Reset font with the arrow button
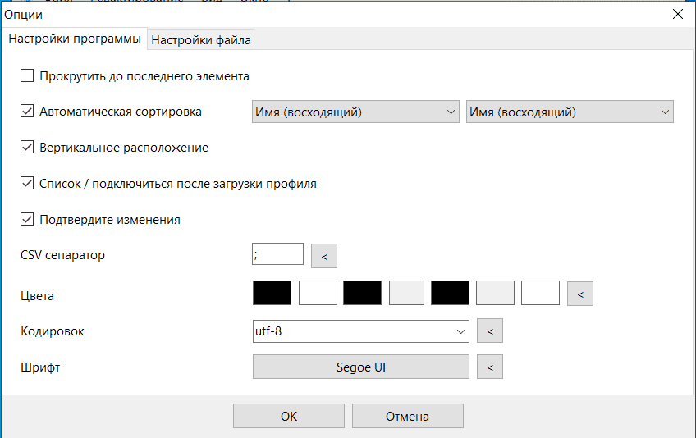 click(x=490, y=367)
